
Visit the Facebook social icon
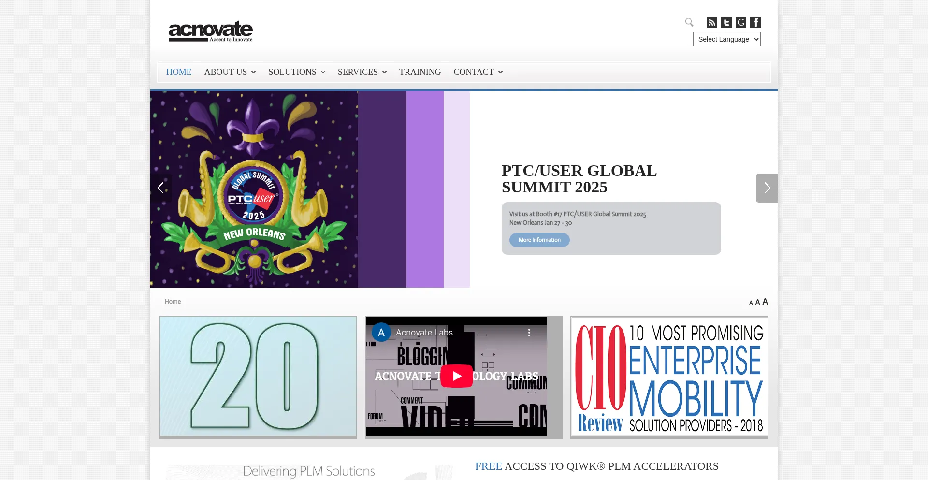coord(755,22)
